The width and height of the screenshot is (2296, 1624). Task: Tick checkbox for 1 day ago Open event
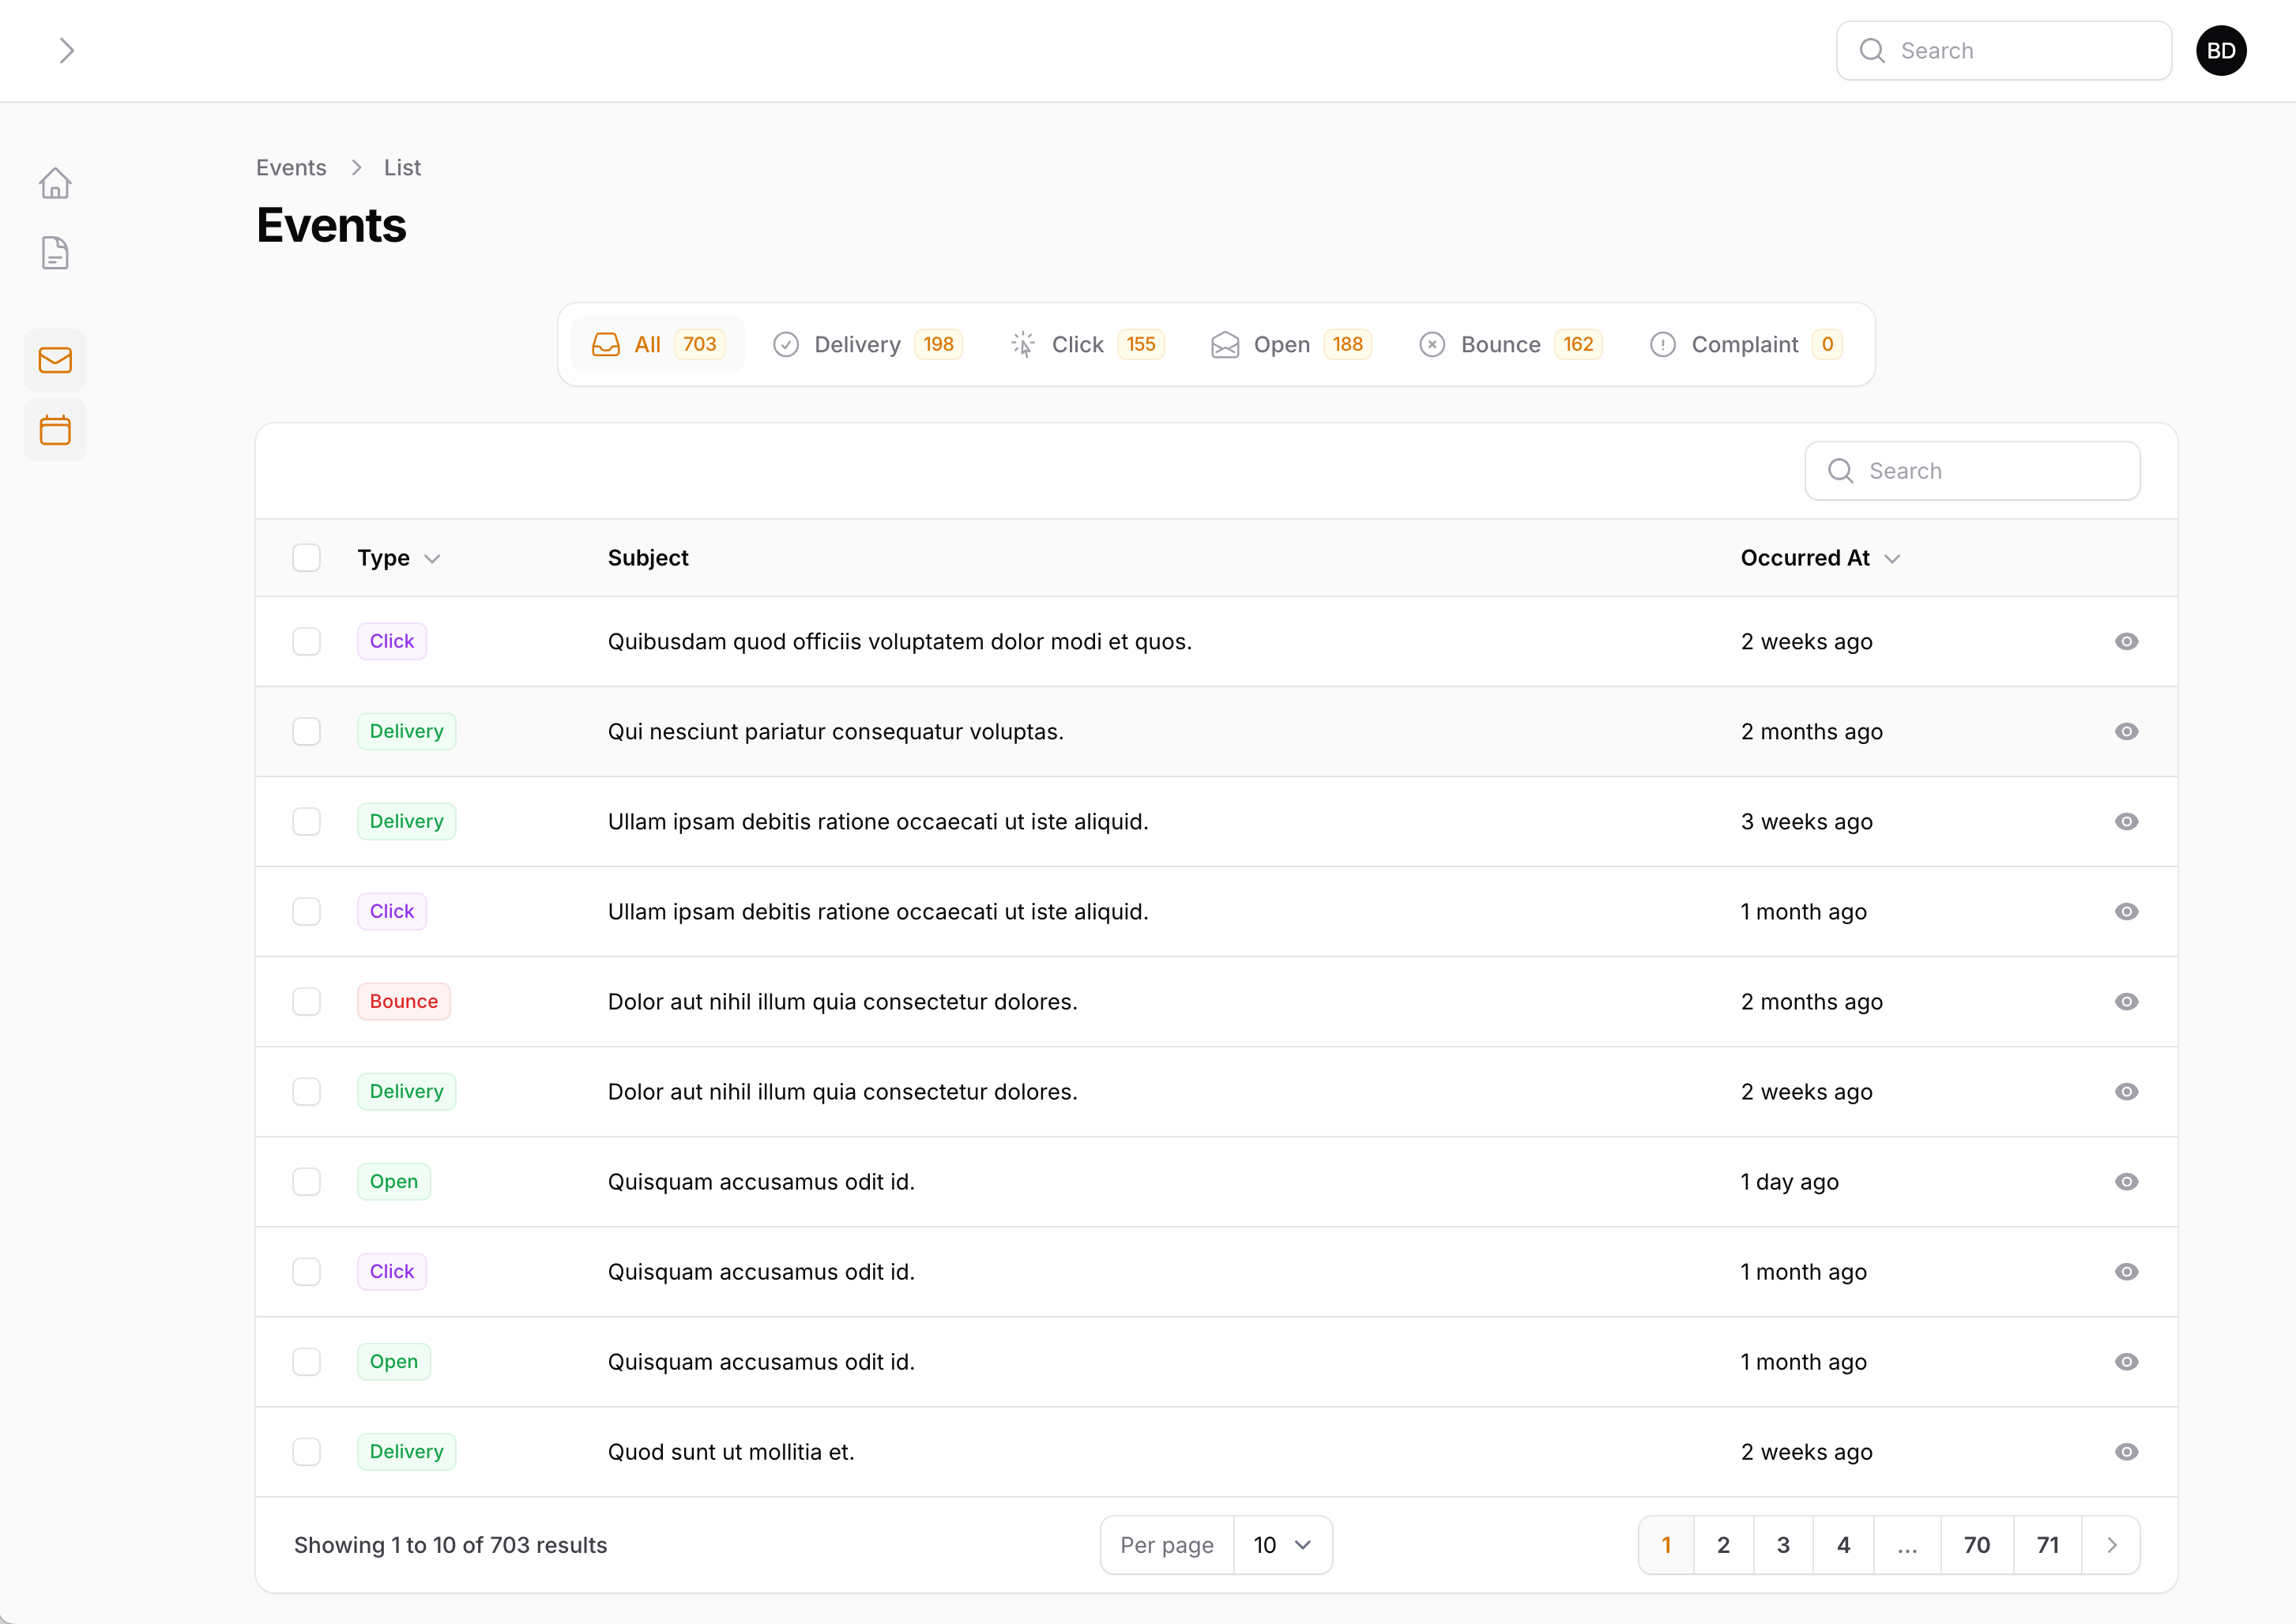(x=306, y=1182)
